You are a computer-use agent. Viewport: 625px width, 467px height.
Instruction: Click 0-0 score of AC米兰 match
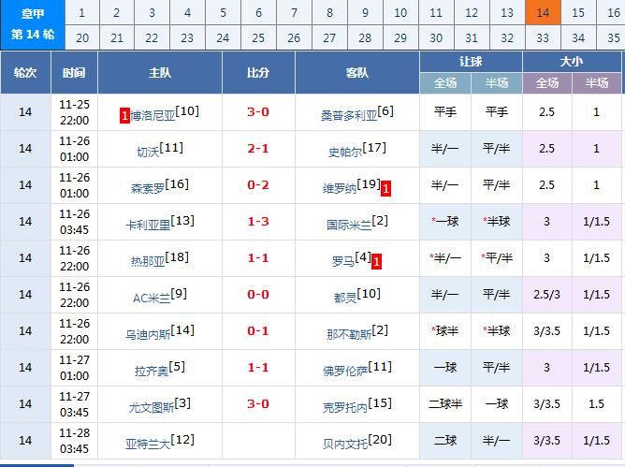click(258, 294)
